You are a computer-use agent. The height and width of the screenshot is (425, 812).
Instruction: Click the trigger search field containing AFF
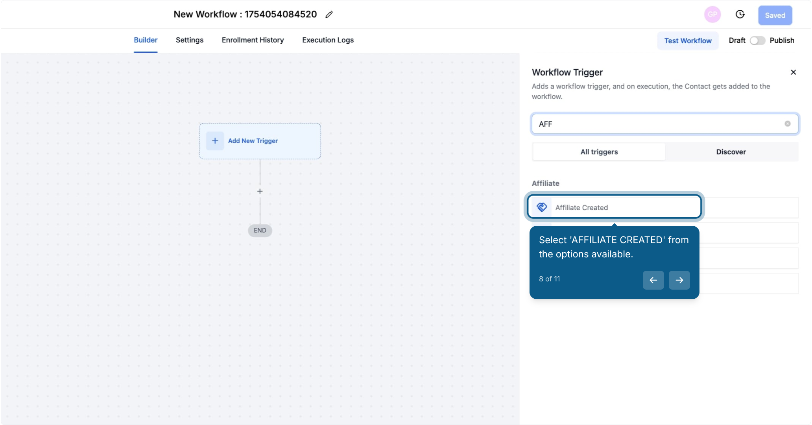click(665, 124)
